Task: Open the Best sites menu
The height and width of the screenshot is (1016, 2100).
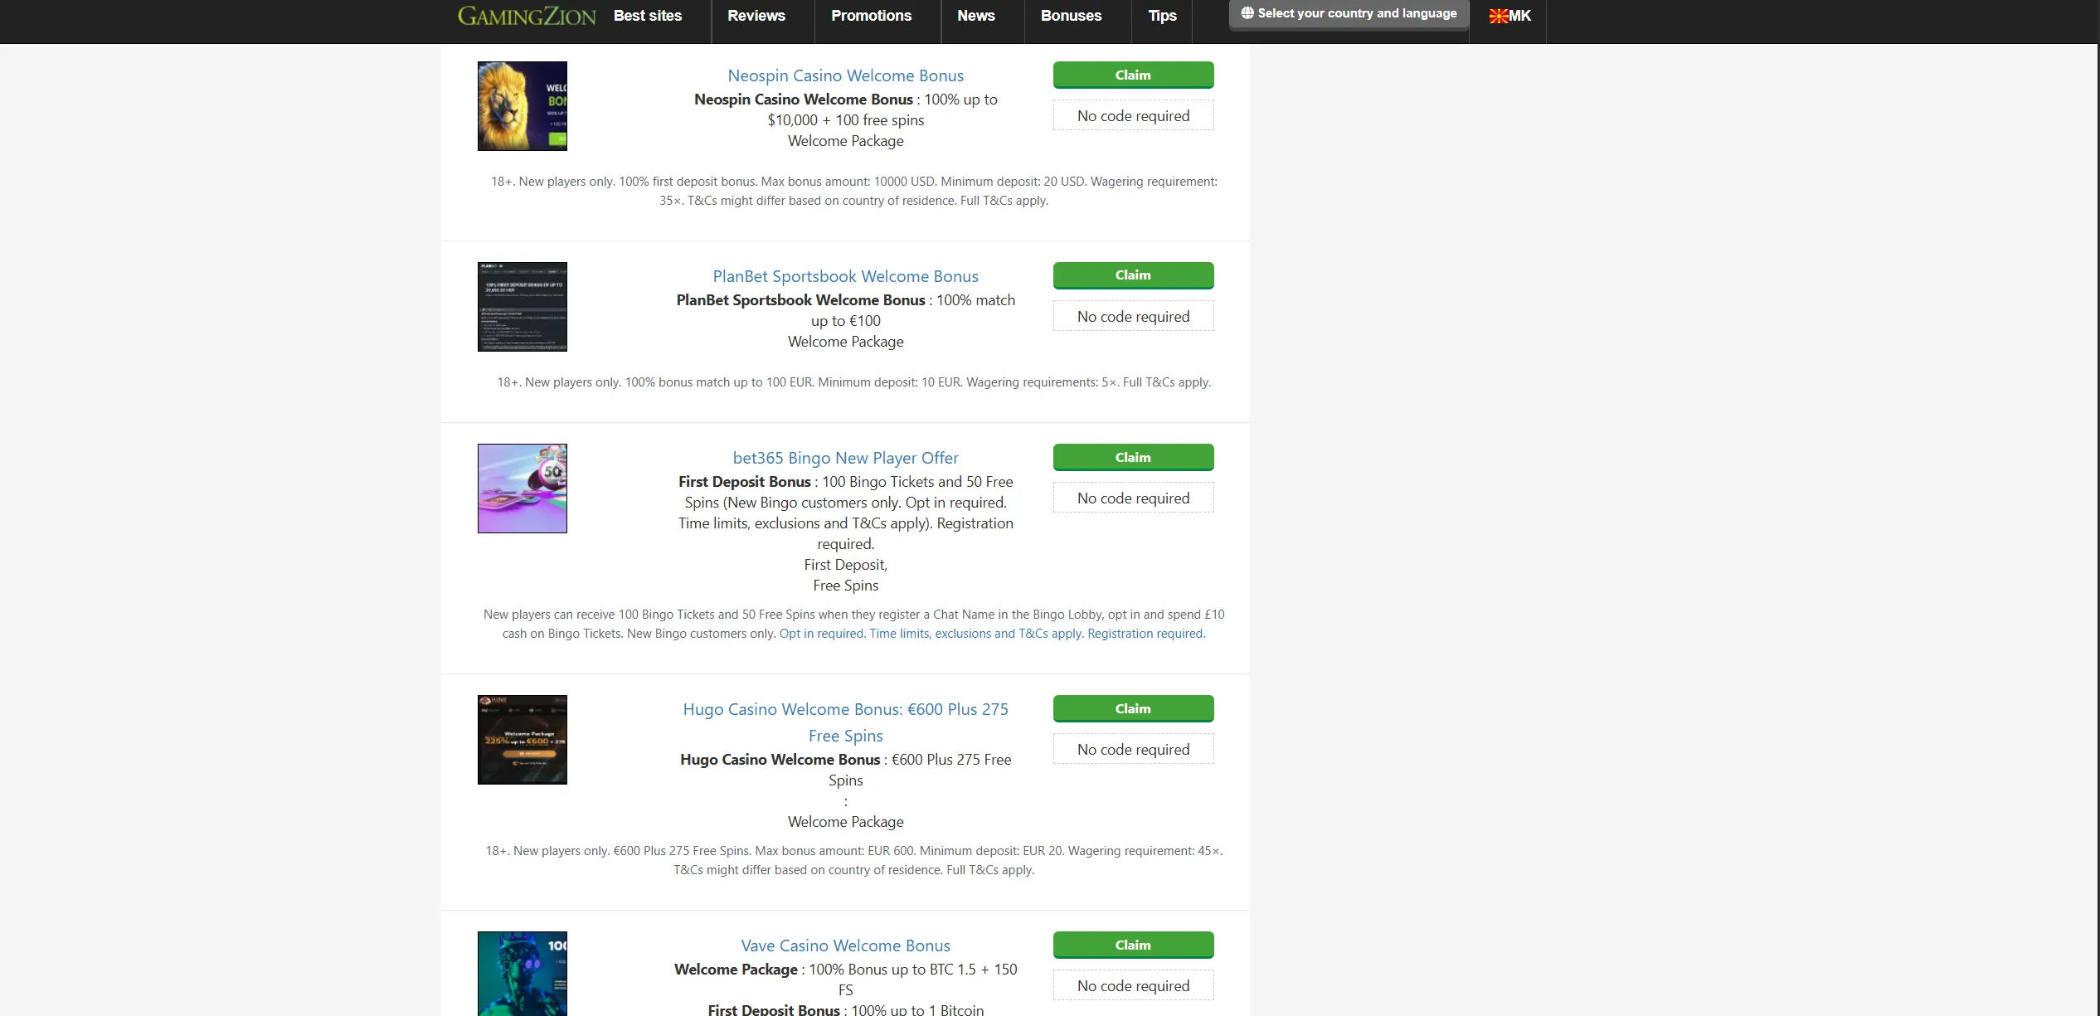Action: pos(648,16)
